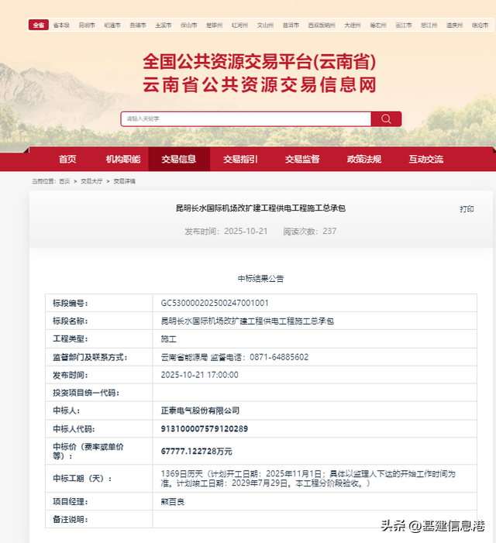Select the 曲靖市 region tab
The height and width of the screenshot is (543, 496).
click(138, 26)
